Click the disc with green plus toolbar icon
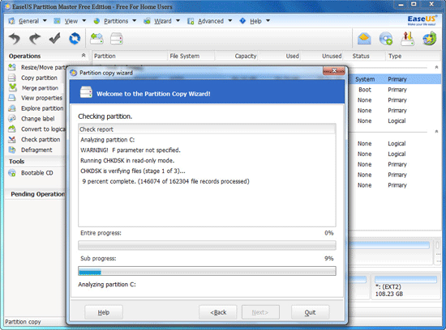The image size is (446, 330). (386, 39)
